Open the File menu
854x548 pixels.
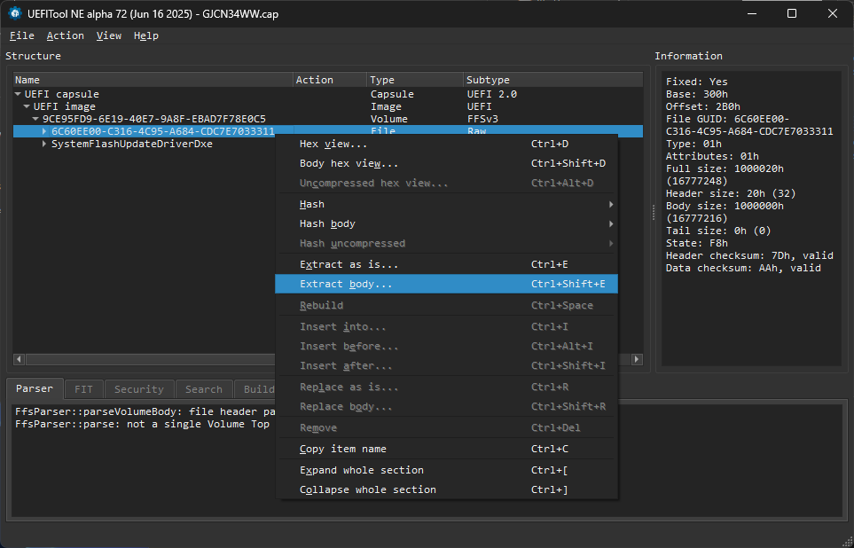coord(21,35)
